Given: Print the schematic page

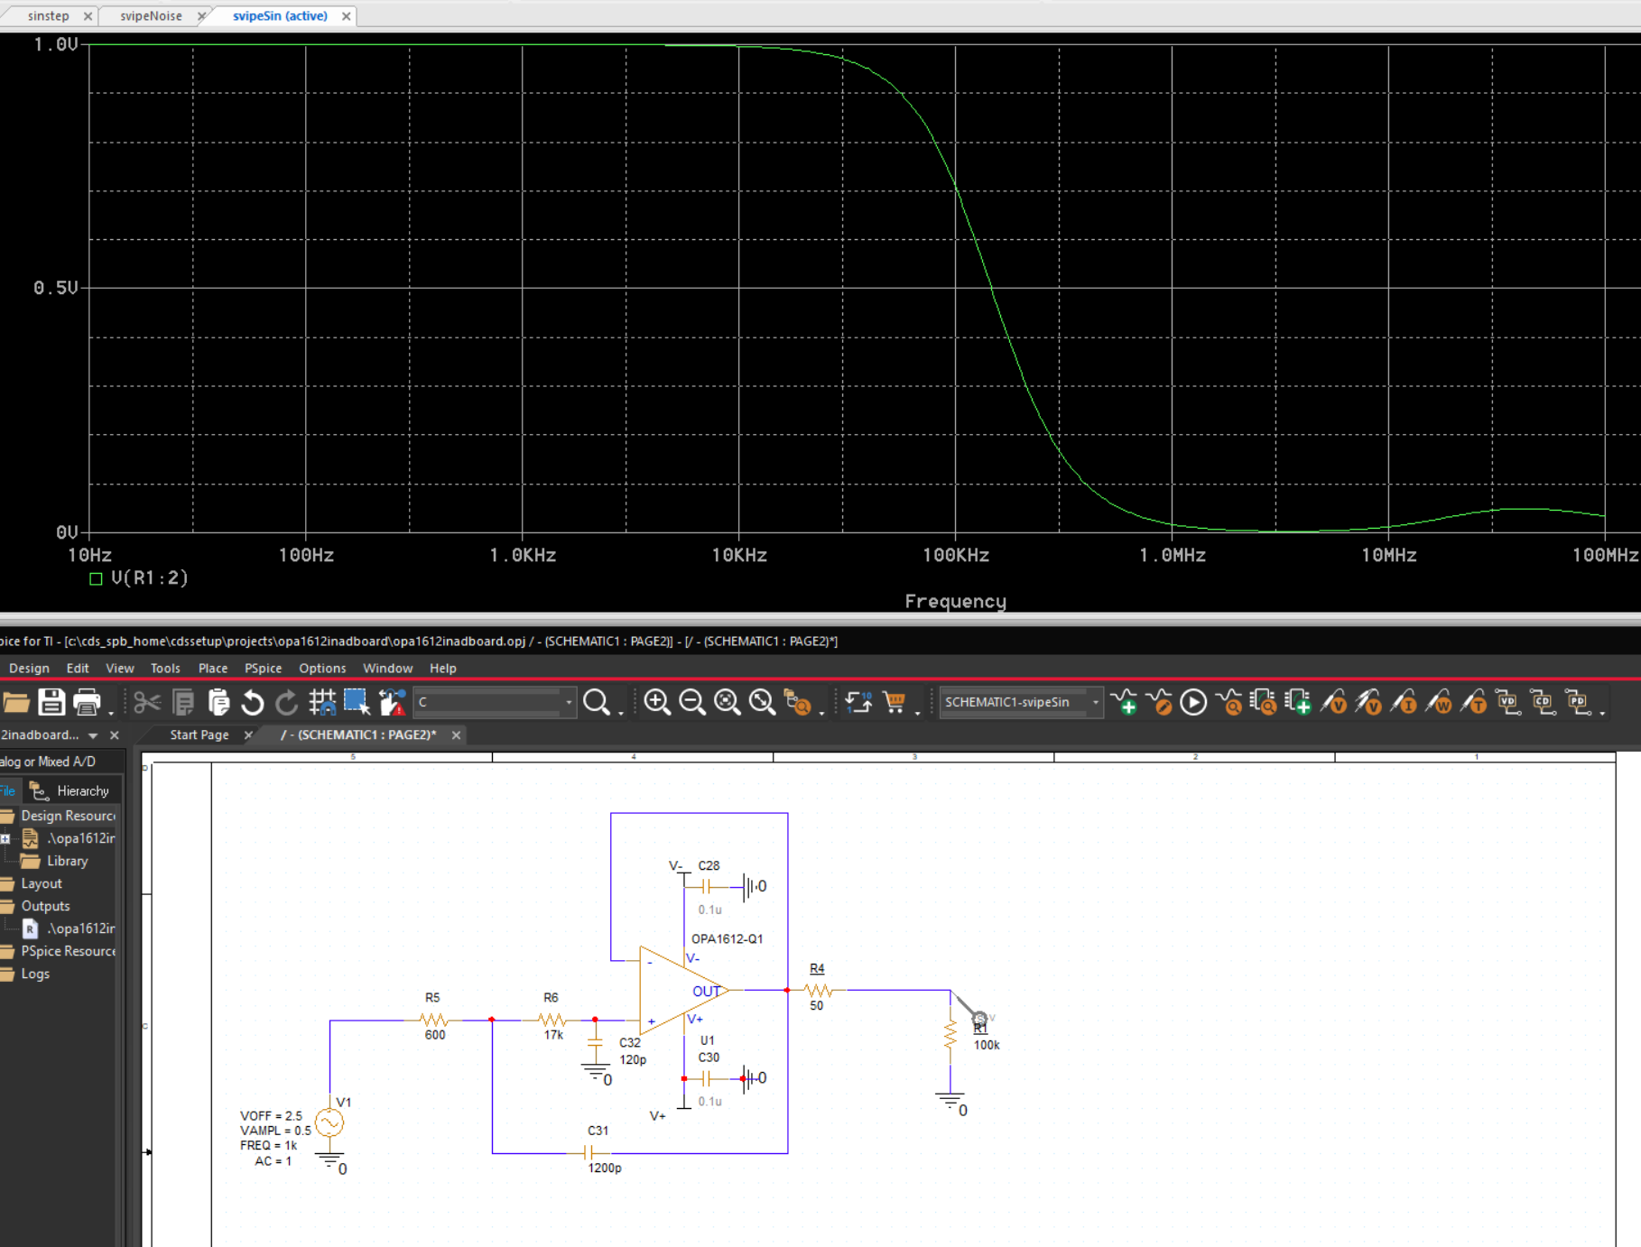Looking at the screenshot, I should tap(87, 702).
